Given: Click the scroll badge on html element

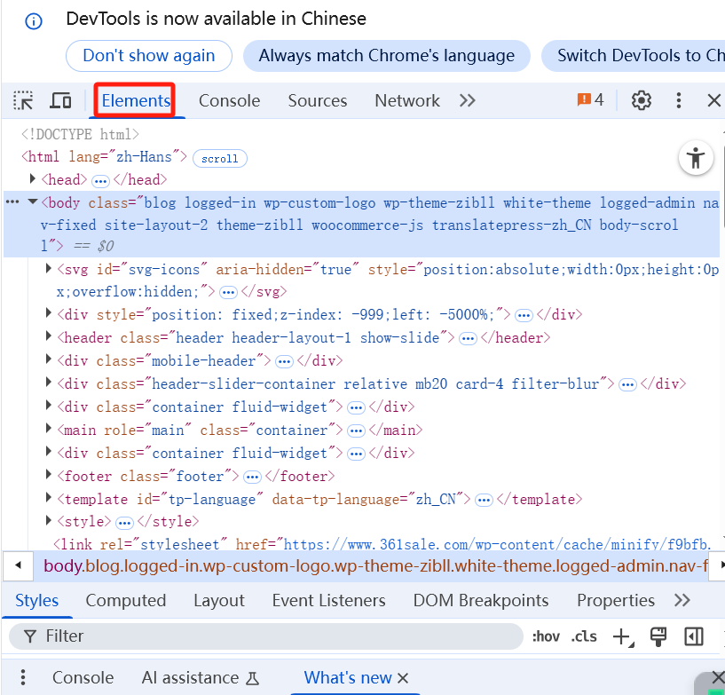Looking at the screenshot, I should (219, 159).
